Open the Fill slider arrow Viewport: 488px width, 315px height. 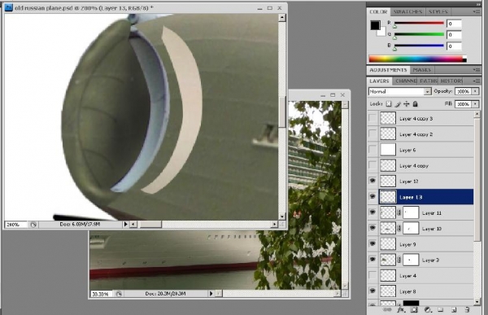click(476, 103)
